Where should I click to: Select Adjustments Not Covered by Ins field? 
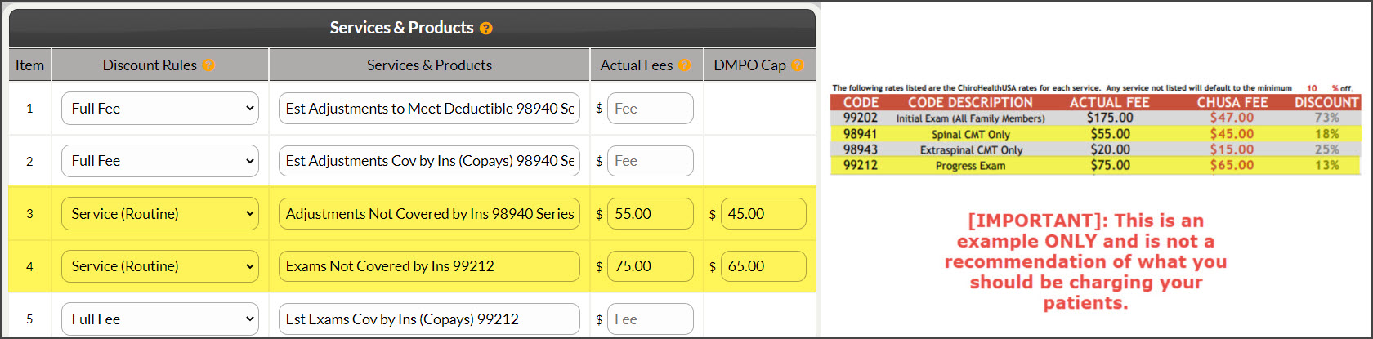pos(429,214)
